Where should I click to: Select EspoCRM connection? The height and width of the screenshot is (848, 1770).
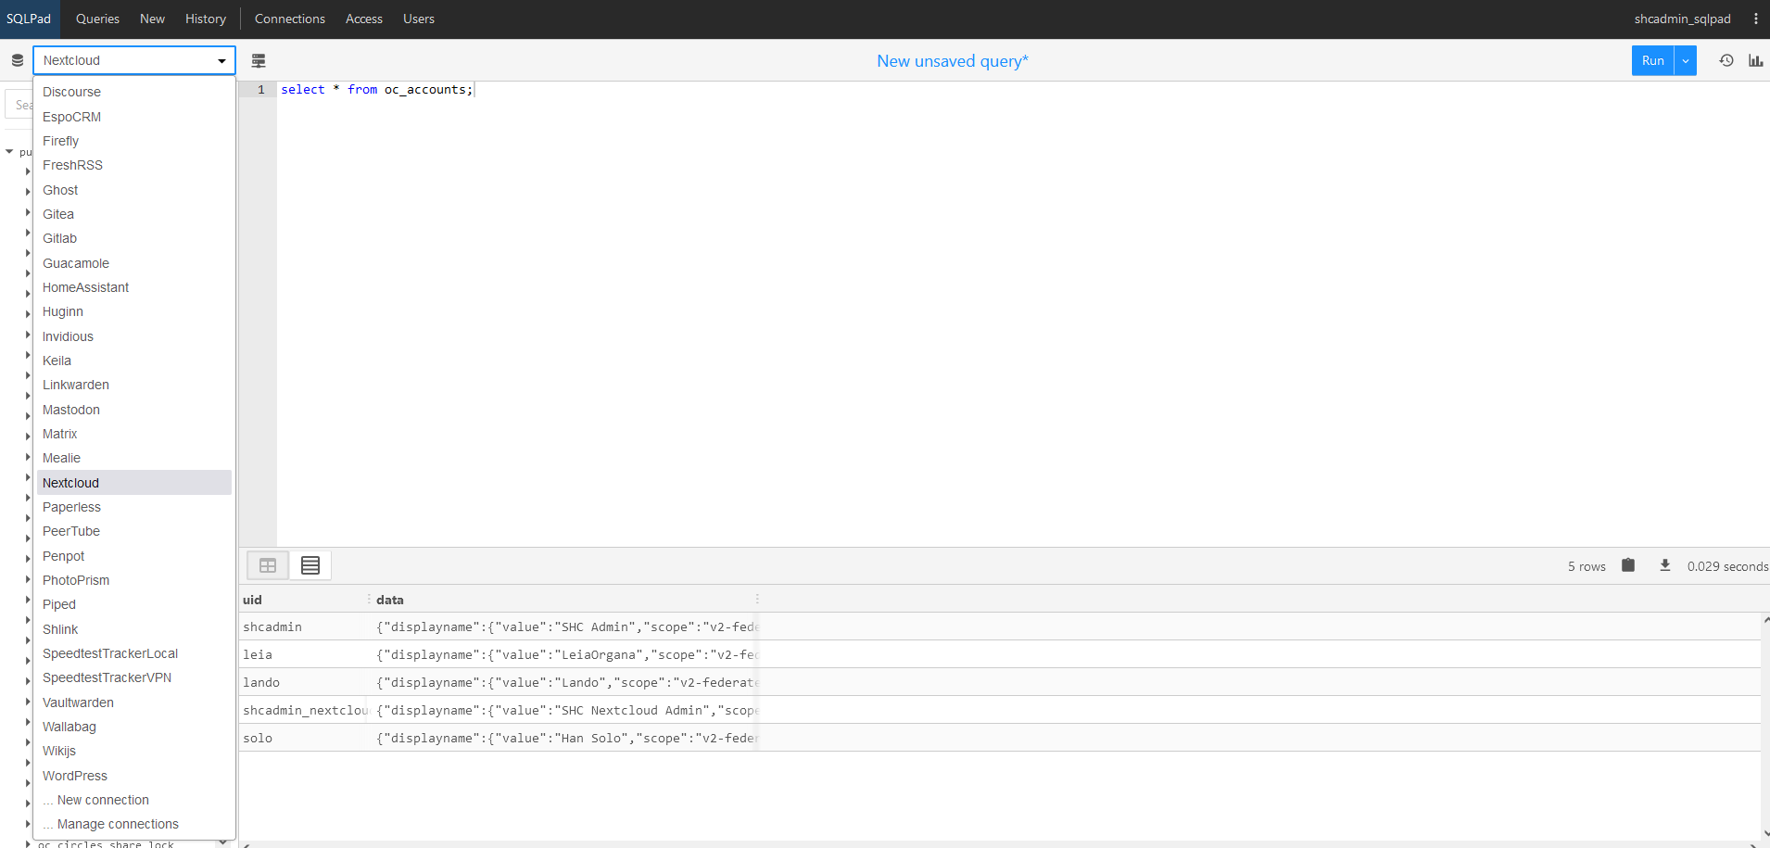(134, 117)
